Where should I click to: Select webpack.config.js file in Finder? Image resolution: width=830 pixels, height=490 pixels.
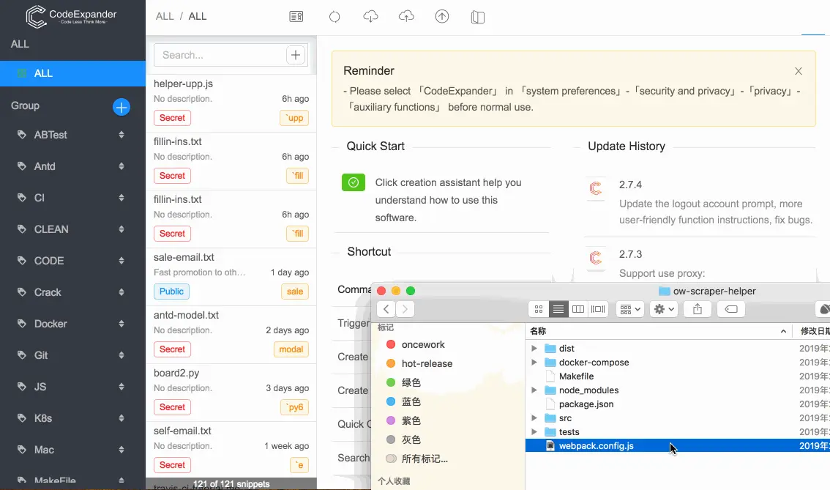point(678,445)
